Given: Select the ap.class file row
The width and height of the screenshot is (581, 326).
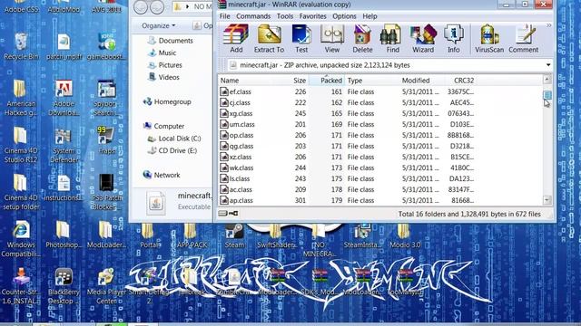Looking at the screenshot, I should [x=347, y=200].
